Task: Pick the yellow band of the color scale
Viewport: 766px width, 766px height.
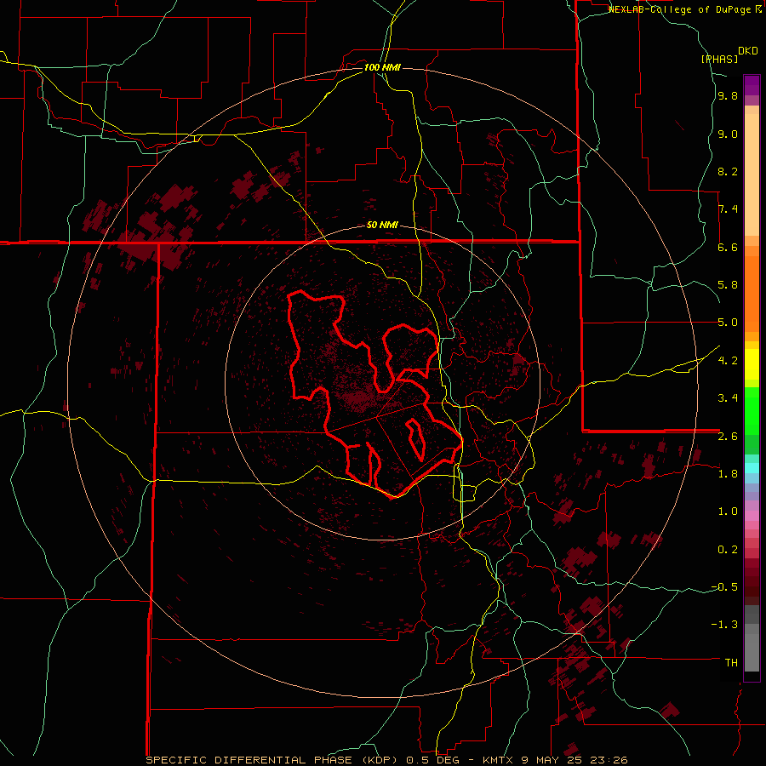Action: pos(752,364)
